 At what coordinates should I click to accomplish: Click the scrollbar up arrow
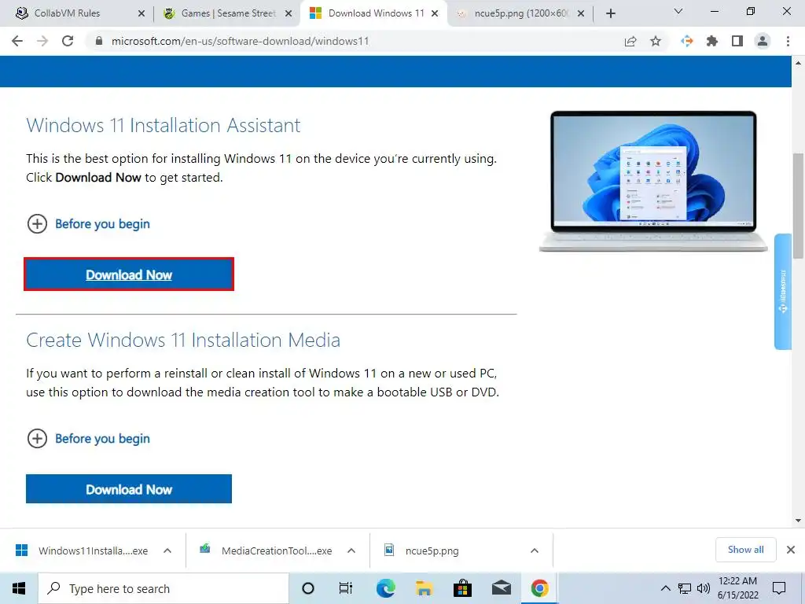[798, 63]
